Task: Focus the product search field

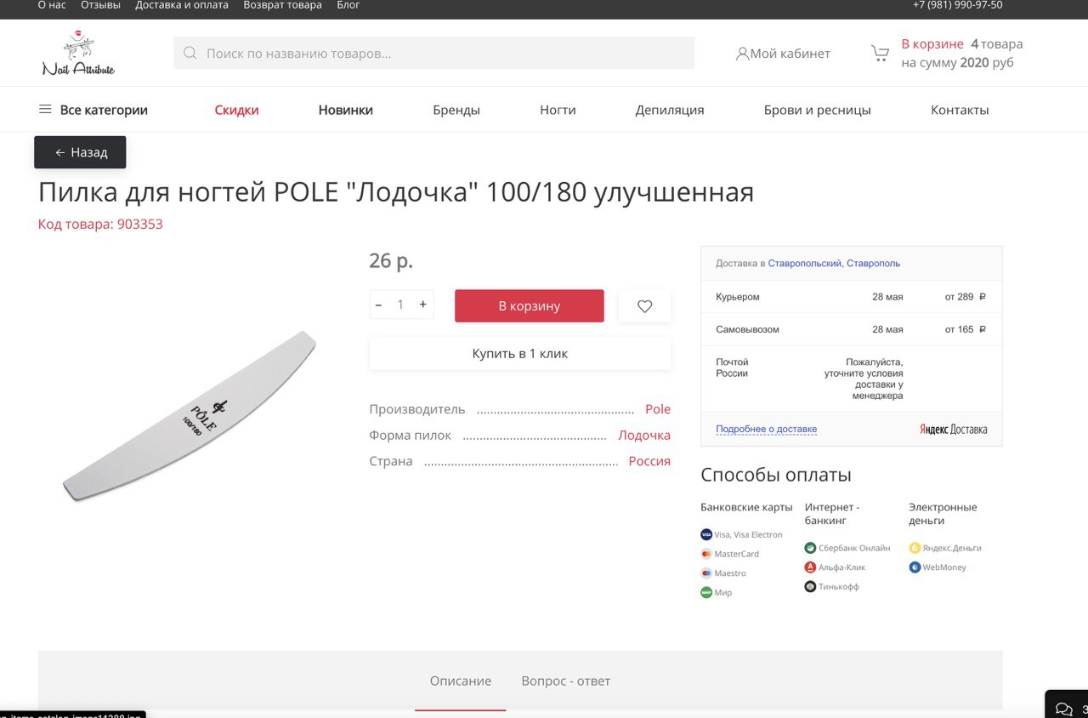Action: coord(433,53)
